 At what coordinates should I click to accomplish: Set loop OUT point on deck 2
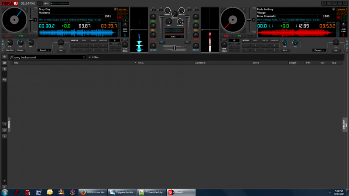coord(237,51)
